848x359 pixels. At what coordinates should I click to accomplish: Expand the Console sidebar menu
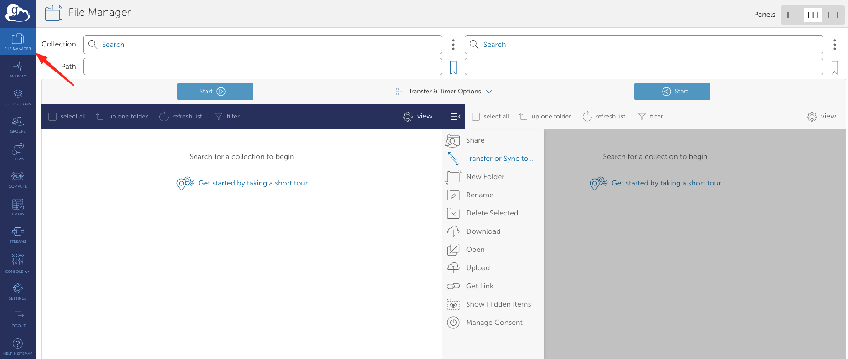click(x=18, y=264)
